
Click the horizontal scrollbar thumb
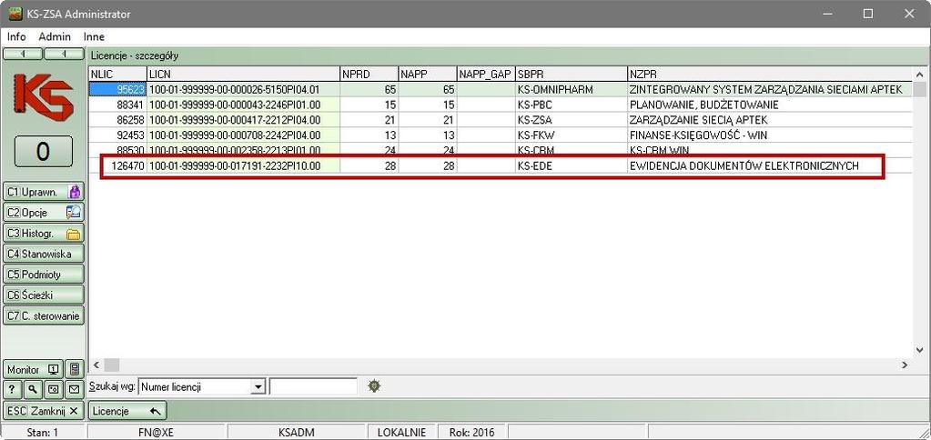(x=112, y=365)
